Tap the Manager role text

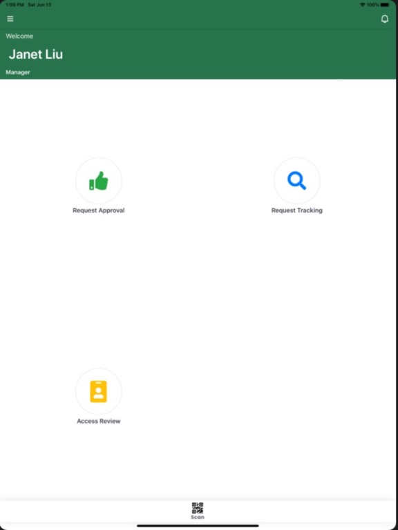(x=17, y=72)
